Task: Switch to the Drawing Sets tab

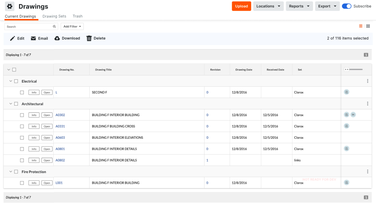Action: click(x=54, y=16)
